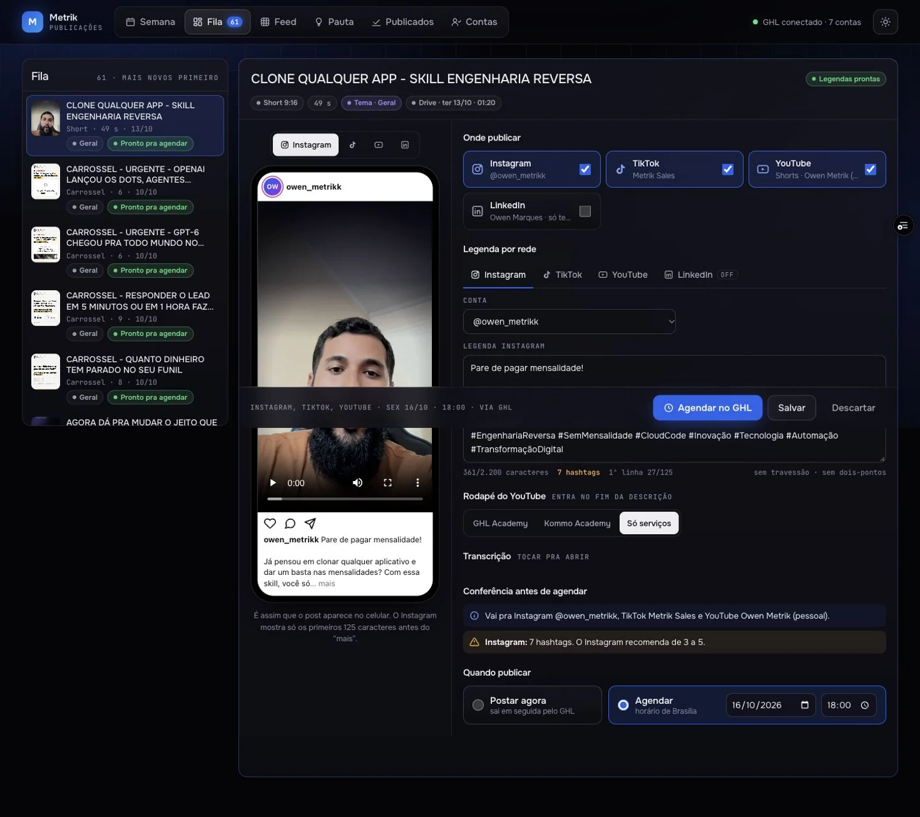Switch phone preview to TikTok icon
The height and width of the screenshot is (817, 920).
[x=353, y=145]
